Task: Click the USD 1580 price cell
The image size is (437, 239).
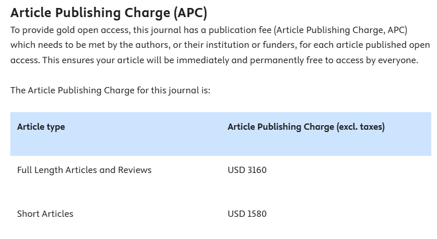Action: tap(247, 214)
